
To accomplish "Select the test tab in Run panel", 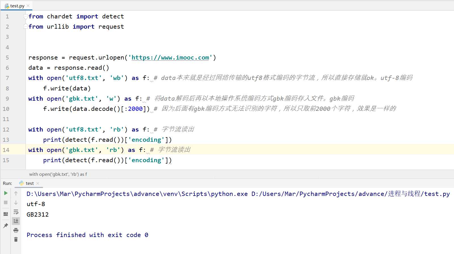I will (x=29, y=183).
